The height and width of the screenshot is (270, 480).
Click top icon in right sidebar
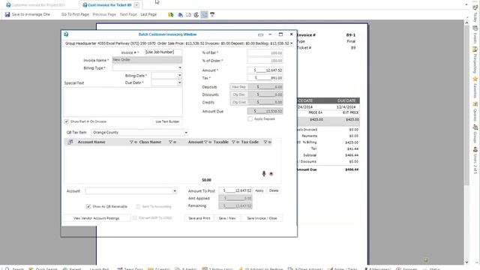[x=475, y=7]
